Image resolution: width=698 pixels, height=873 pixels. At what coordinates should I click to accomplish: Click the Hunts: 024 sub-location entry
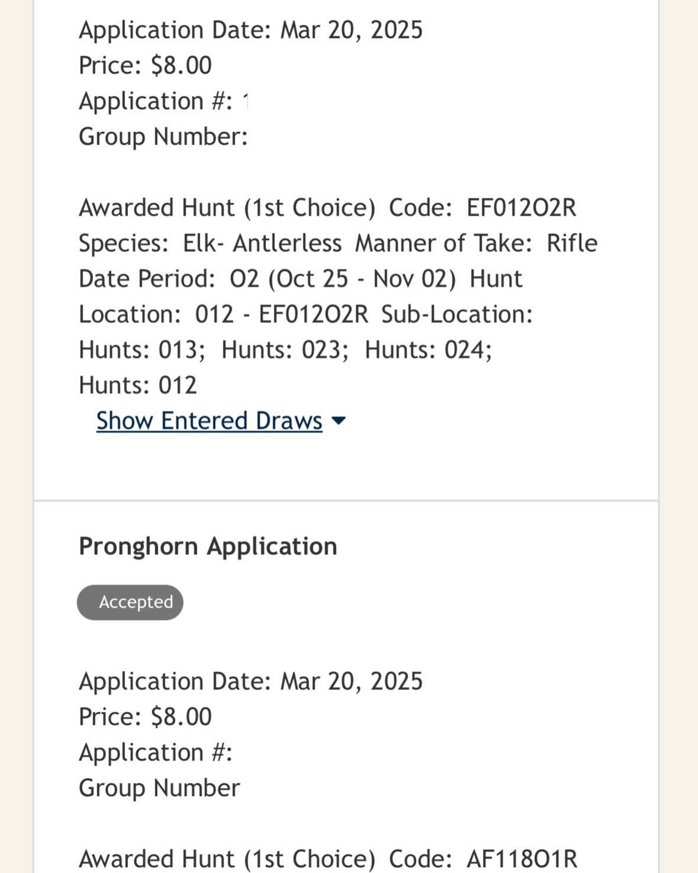coord(428,350)
